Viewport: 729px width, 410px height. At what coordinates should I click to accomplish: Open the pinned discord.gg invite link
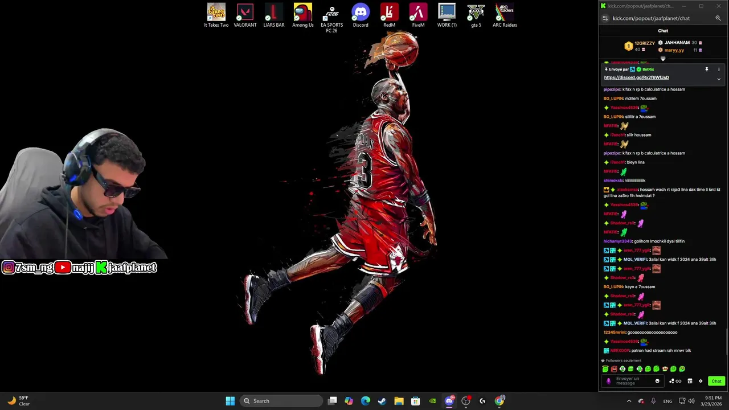click(636, 77)
